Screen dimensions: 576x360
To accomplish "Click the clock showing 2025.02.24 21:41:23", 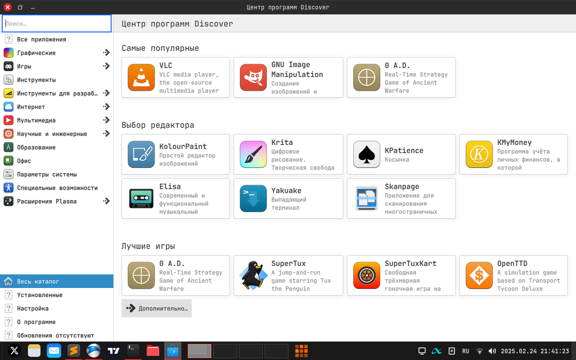I will click(x=535, y=351).
